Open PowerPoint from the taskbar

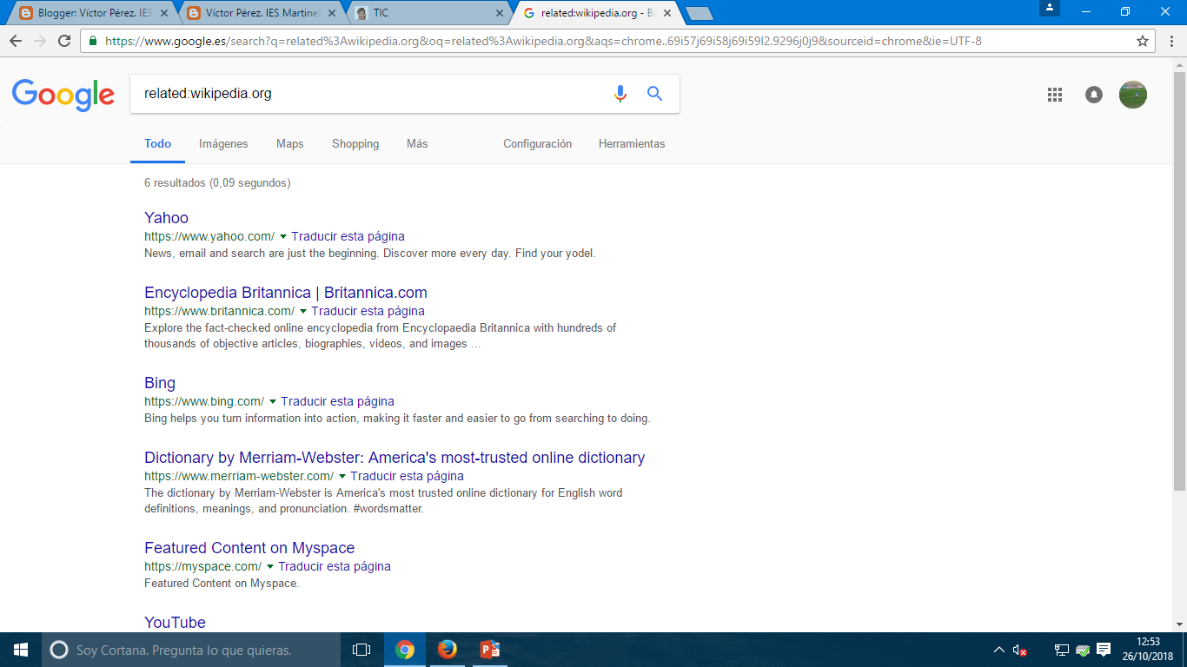coord(490,650)
